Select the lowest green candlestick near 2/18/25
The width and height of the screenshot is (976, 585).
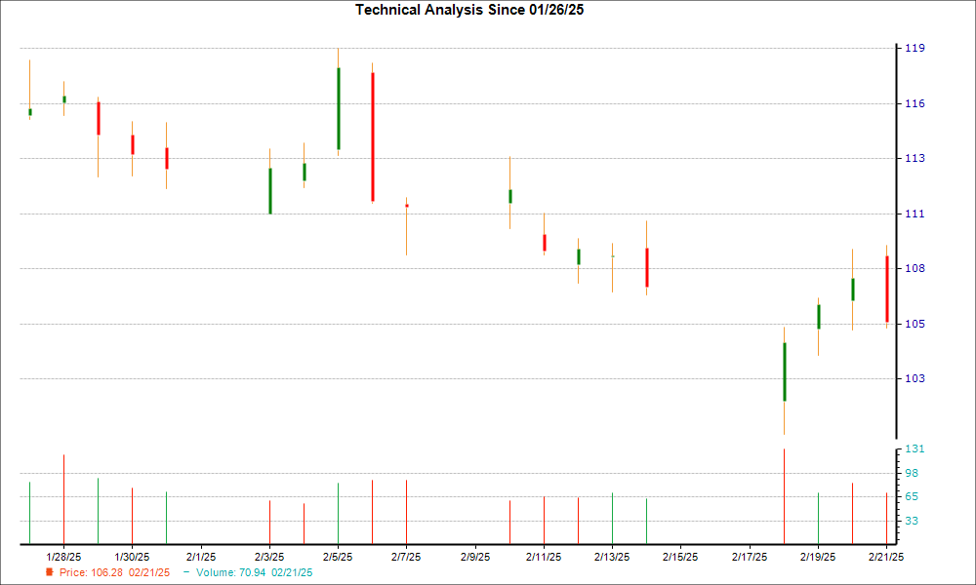785,370
